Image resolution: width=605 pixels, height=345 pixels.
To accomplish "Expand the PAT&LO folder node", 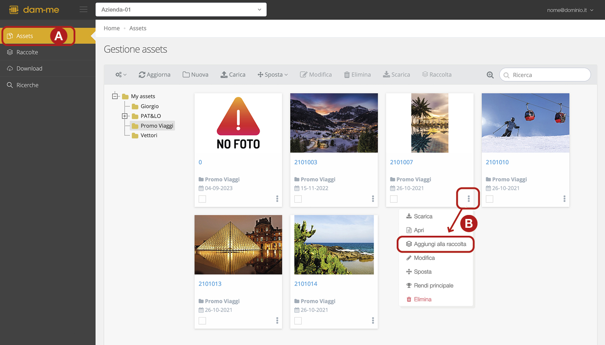I will click(x=125, y=116).
